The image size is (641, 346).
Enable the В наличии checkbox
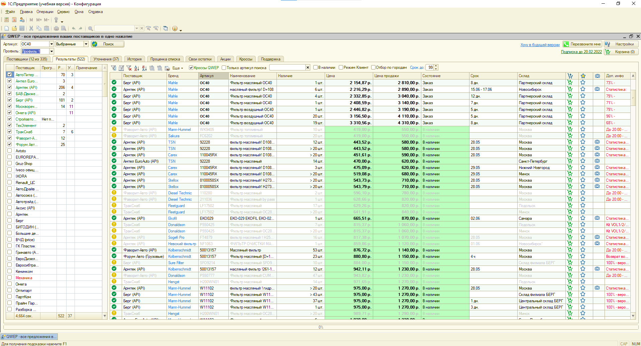click(x=315, y=67)
